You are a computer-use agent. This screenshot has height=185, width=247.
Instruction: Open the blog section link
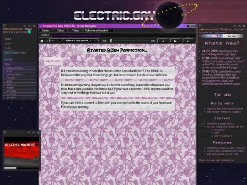pyautogui.click(x=7, y=64)
